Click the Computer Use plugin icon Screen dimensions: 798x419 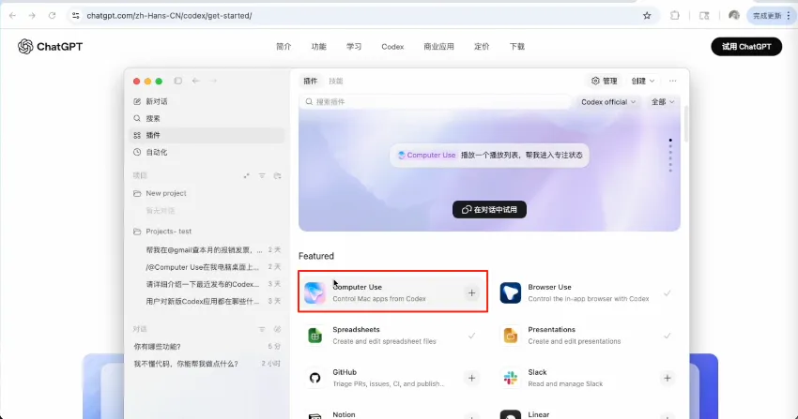[x=315, y=293]
